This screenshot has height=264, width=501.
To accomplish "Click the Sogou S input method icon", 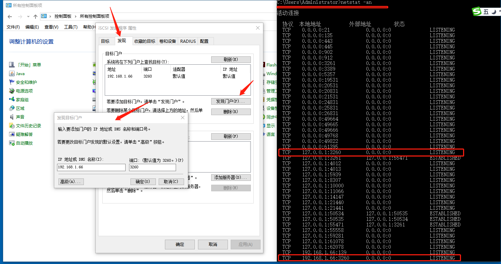I will tap(477, 11).
